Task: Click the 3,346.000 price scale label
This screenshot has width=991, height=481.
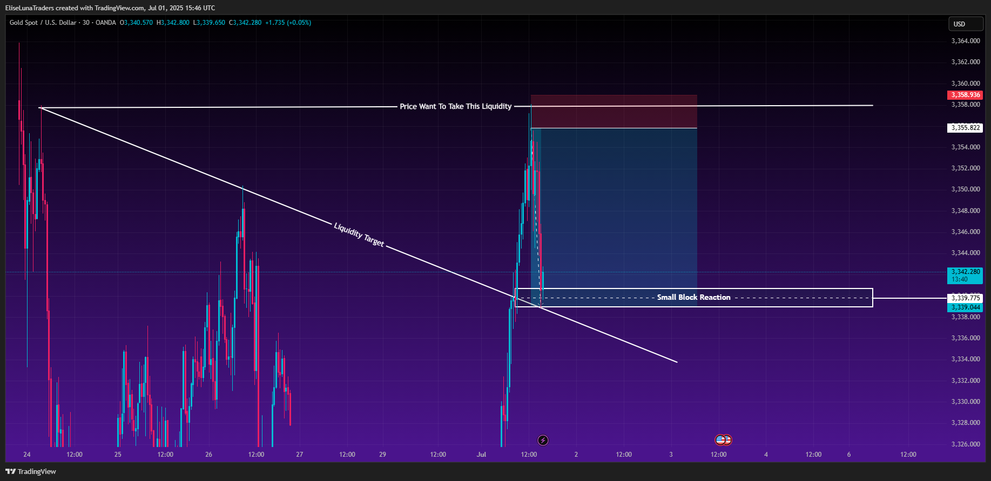Action: 965,232
